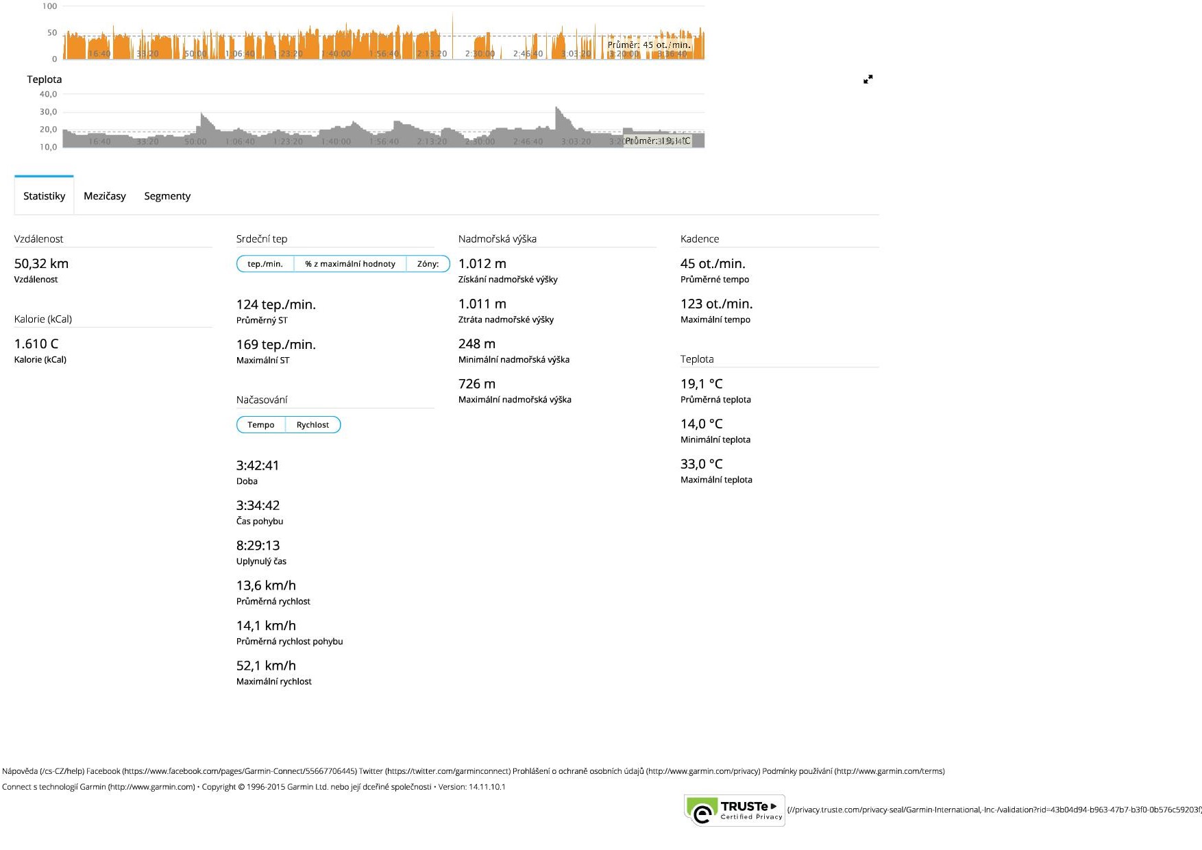Viewport: 1202px width, 850px height.
Task: Click the TRUSTe Certified Privacy badge
Action: [x=735, y=810]
